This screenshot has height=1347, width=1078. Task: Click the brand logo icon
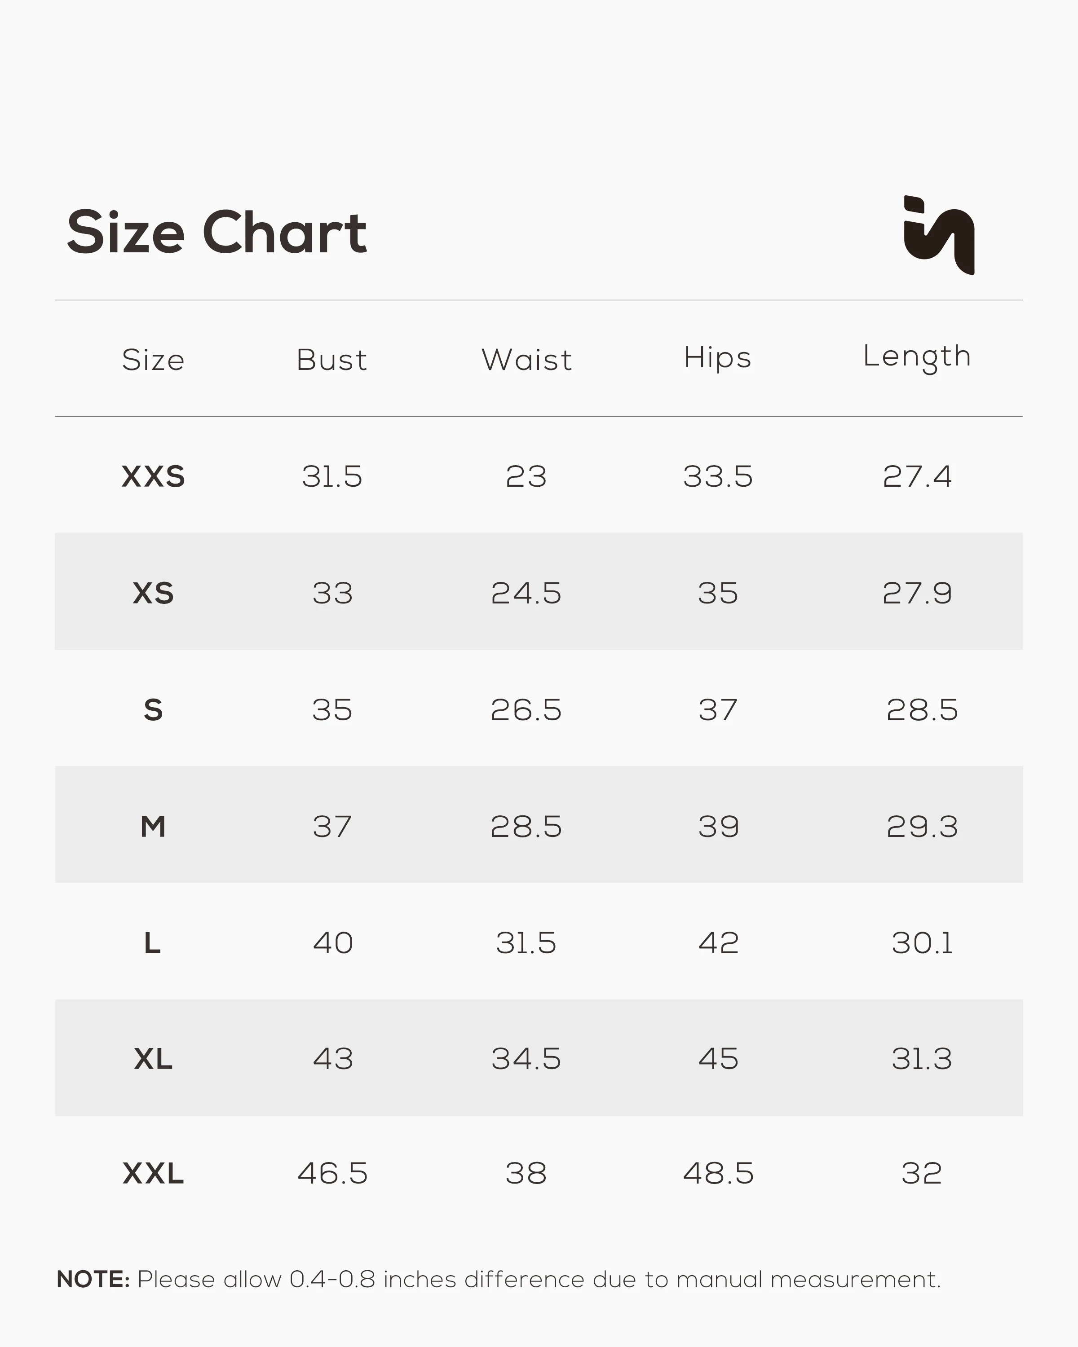coord(939,235)
